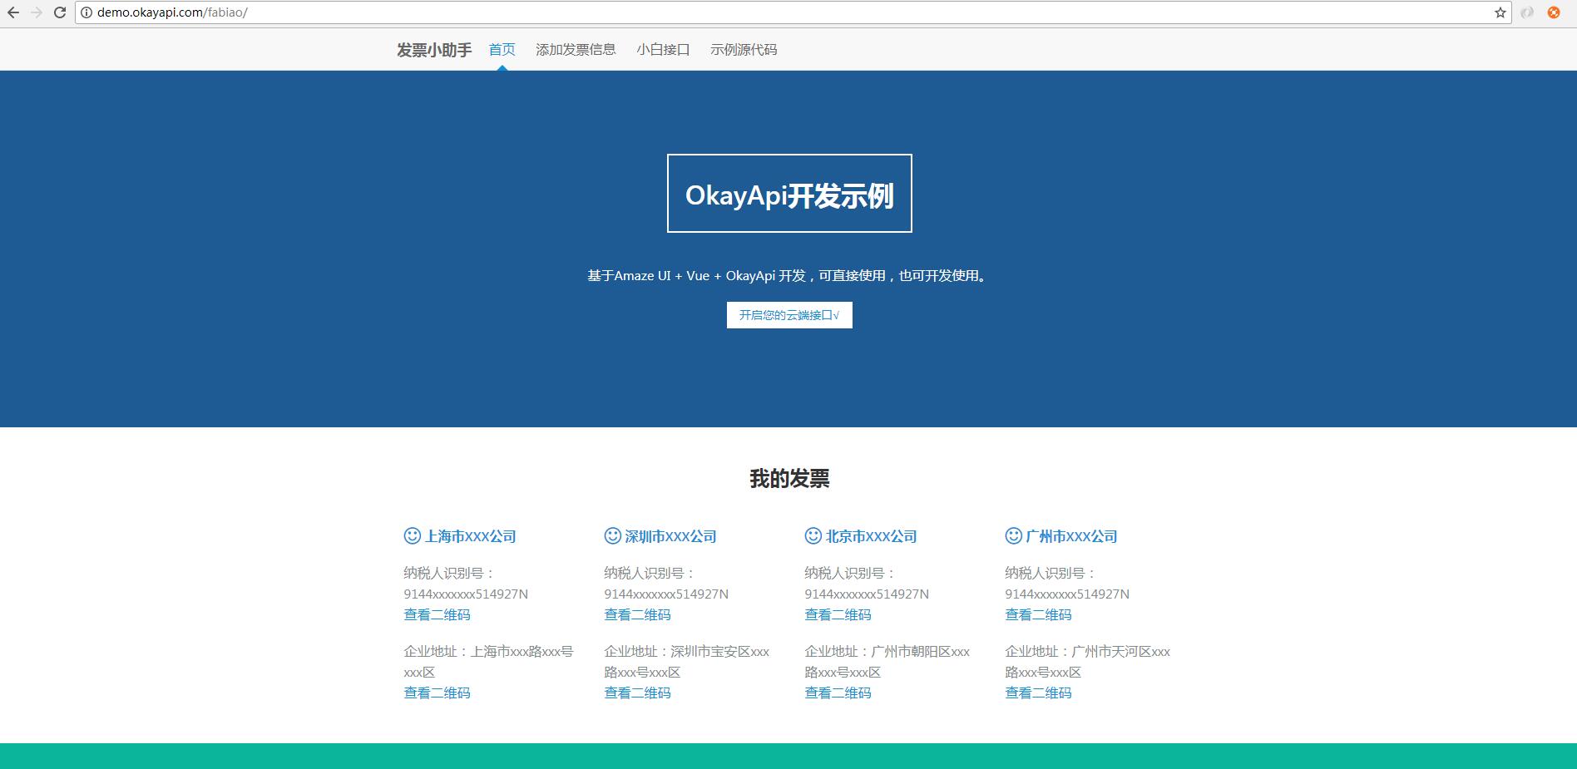Click 发票小助手 site title link
The width and height of the screenshot is (1577, 769).
(433, 49)
